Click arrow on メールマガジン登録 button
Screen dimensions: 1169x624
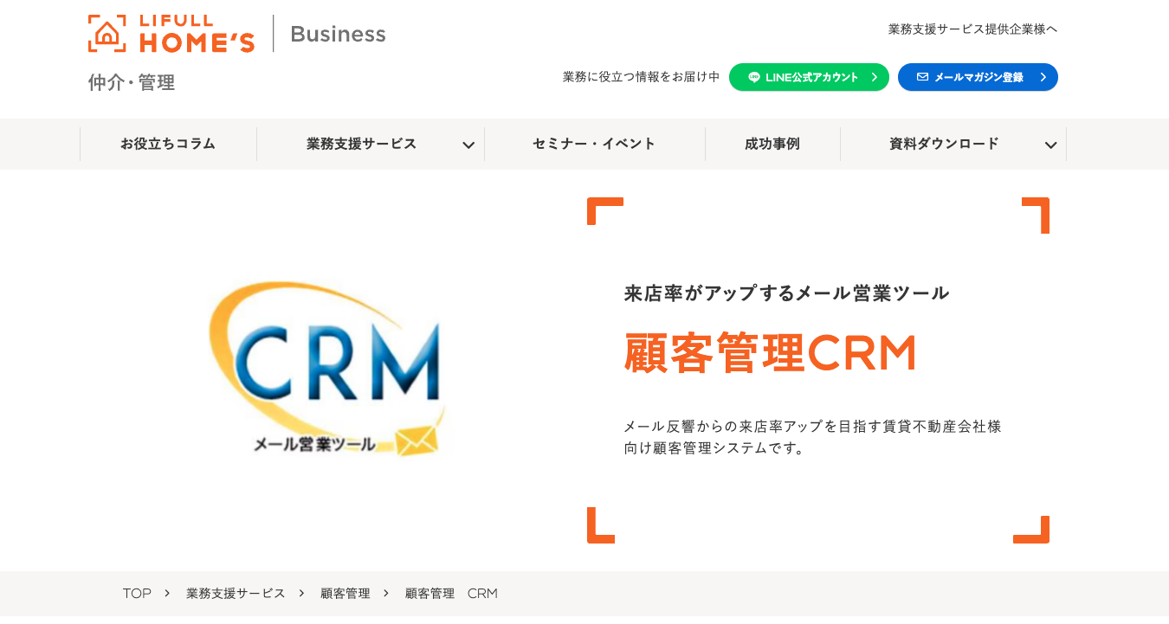(1043, 77)
